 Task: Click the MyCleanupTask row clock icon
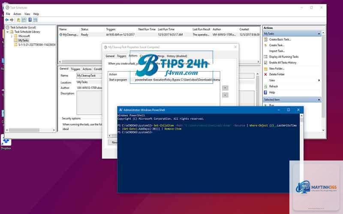(61, 35)
